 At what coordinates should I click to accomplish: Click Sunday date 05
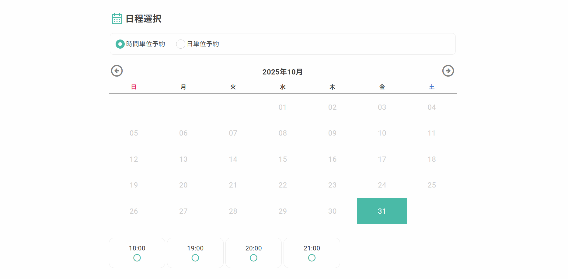tap(134, 133)
